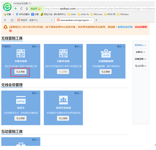Close the www.taobao.com/go/rgn tab
This screenshot has width=156, height=150.
pyautogui.click(x=91, y=20)
